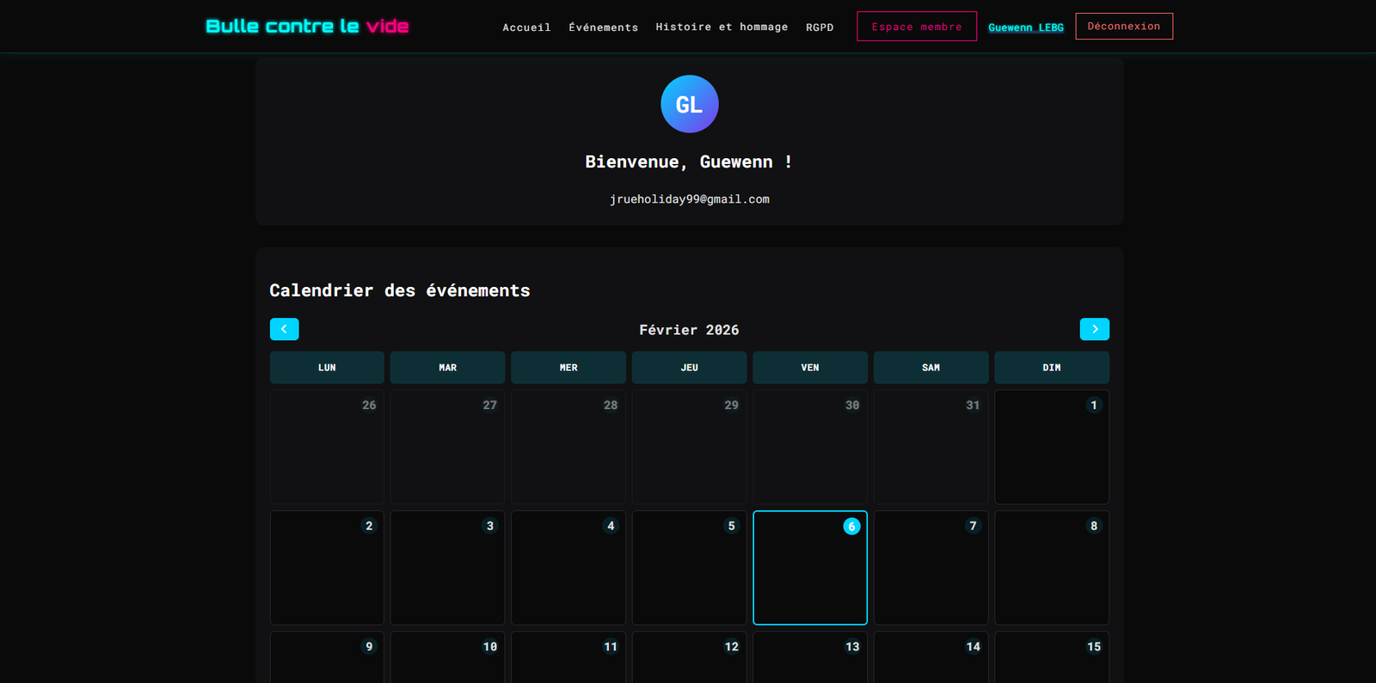This screenshot has height=683, width=1376.
Task: Open the Bulle contre le vide logo
Action: point(307,27)
